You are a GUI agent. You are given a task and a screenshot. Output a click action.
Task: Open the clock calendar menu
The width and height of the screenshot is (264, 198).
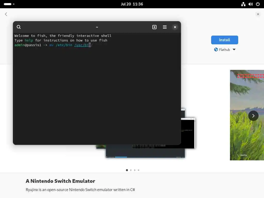132,4
